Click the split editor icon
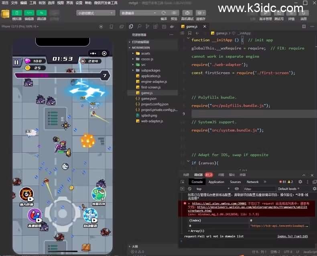The image size is (317, 256). [x=304, y=26]
